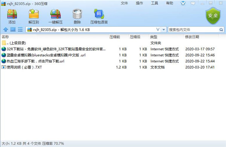Open the 工具 menu

pos(154,3)
